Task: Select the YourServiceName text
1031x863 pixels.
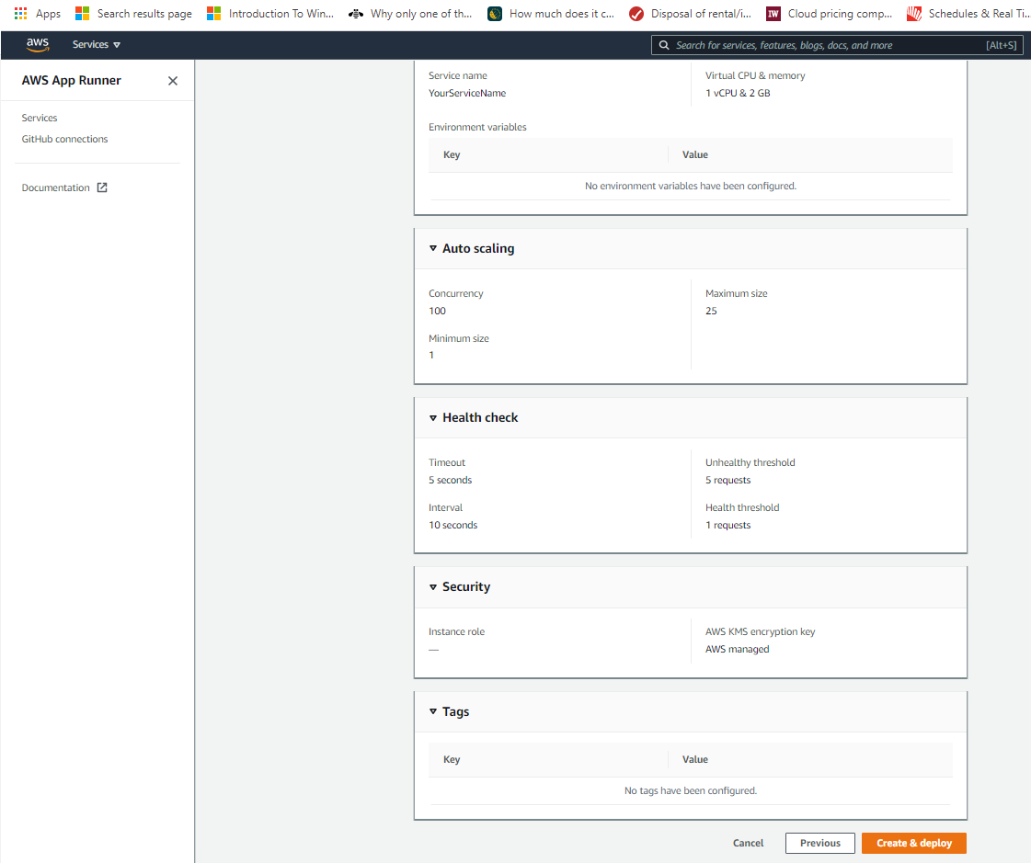Action: tap(467, 94)
